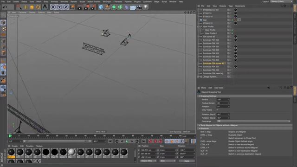Add a Cube primitive object

[x=101, y=7]
